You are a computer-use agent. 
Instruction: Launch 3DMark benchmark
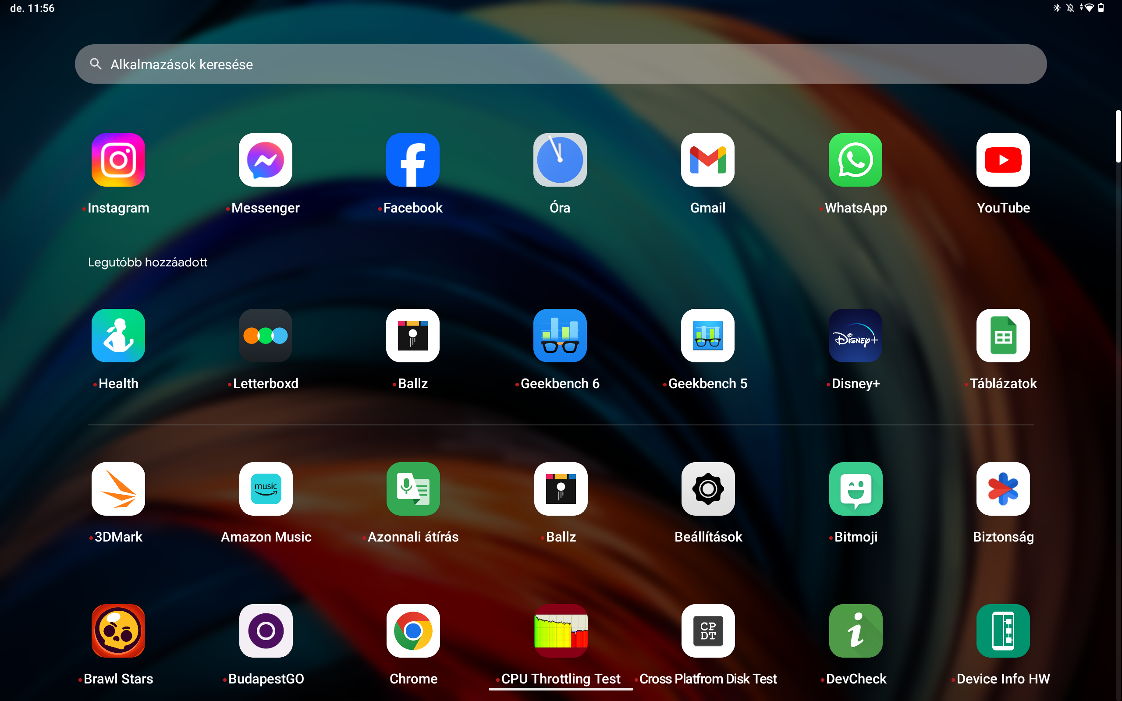(x=118, y=489)
